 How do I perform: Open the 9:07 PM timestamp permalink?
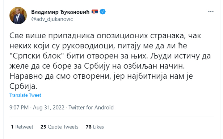click(x=19, y=108)
